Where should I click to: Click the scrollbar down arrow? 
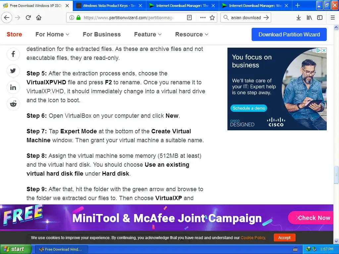click(x=336, y=241)
